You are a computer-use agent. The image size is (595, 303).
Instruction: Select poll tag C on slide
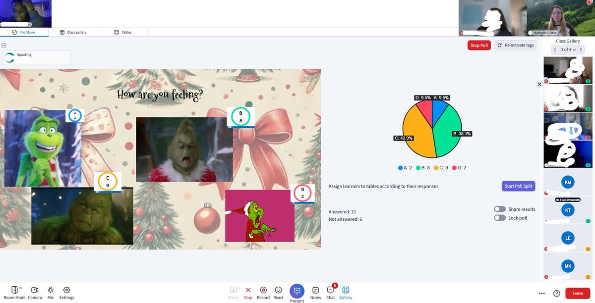(x=108, y=182)
